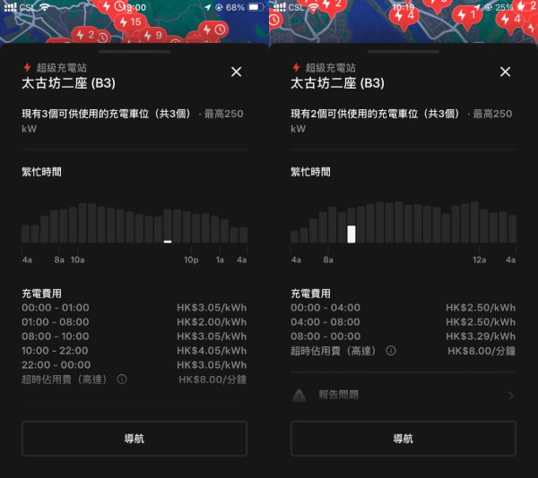Image resolution: width=538 pixels, height=478 pixels.
Task: Tap 導航 button under the 報告問題 row
Action: [403, 439]
